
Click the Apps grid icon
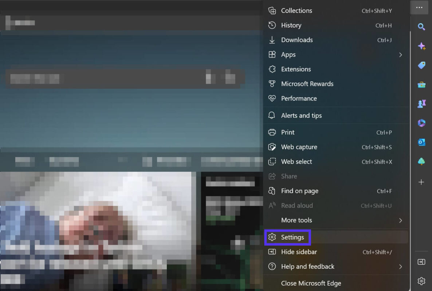pos(272,55)
